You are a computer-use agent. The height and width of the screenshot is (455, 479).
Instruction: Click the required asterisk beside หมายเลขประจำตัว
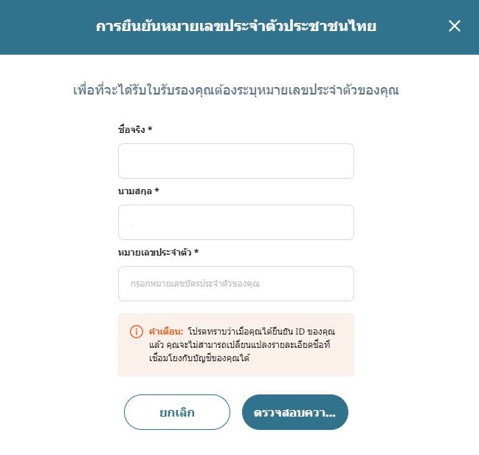pos(196,252)
